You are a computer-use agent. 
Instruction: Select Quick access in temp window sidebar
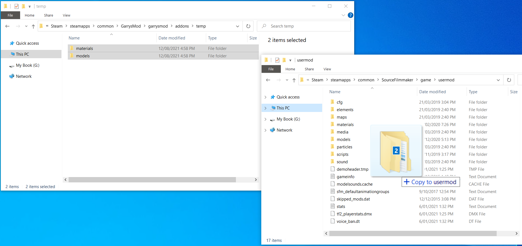[27, 43]
